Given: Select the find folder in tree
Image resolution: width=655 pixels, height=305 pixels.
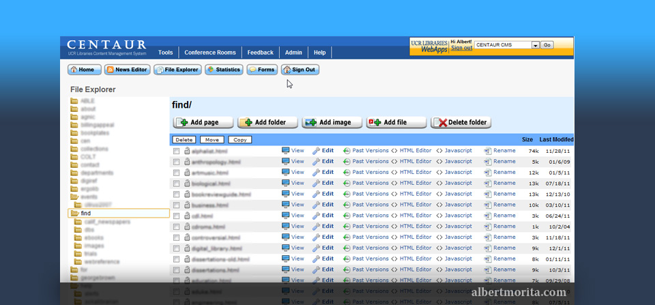Looking at the screenshot, I should (x=86, y=214).
